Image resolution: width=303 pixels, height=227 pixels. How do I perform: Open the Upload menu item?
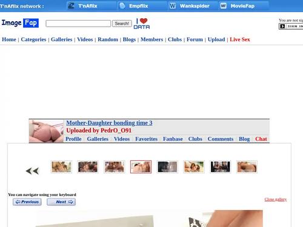(216, 39)
